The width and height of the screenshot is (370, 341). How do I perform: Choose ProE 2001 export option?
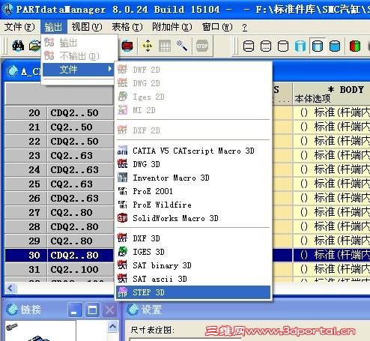(193, 191)
